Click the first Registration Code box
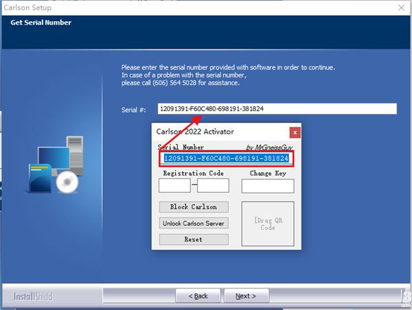Viewport: 412px width, 310px height. click(174, 186)
